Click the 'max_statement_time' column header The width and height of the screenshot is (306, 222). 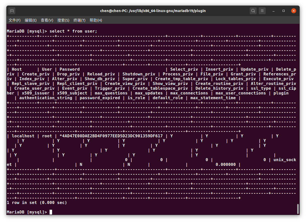click(213, 98)
